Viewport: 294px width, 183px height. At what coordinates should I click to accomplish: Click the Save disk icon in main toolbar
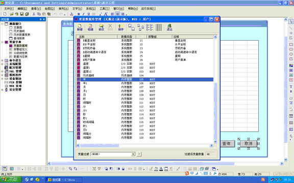[22, 14]
